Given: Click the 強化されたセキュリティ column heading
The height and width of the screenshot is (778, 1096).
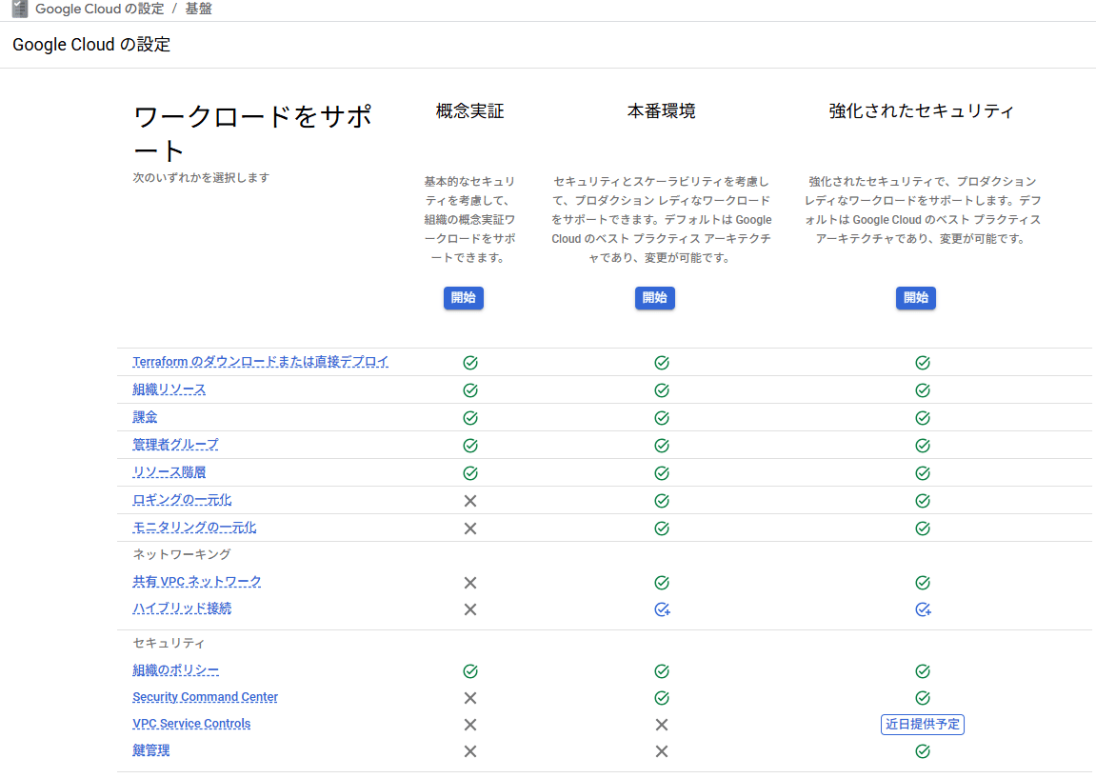Looking at the screenshot, I should (922, 111).
